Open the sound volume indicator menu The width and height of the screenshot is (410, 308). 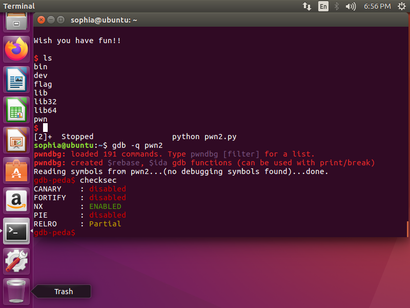point(351,6)
